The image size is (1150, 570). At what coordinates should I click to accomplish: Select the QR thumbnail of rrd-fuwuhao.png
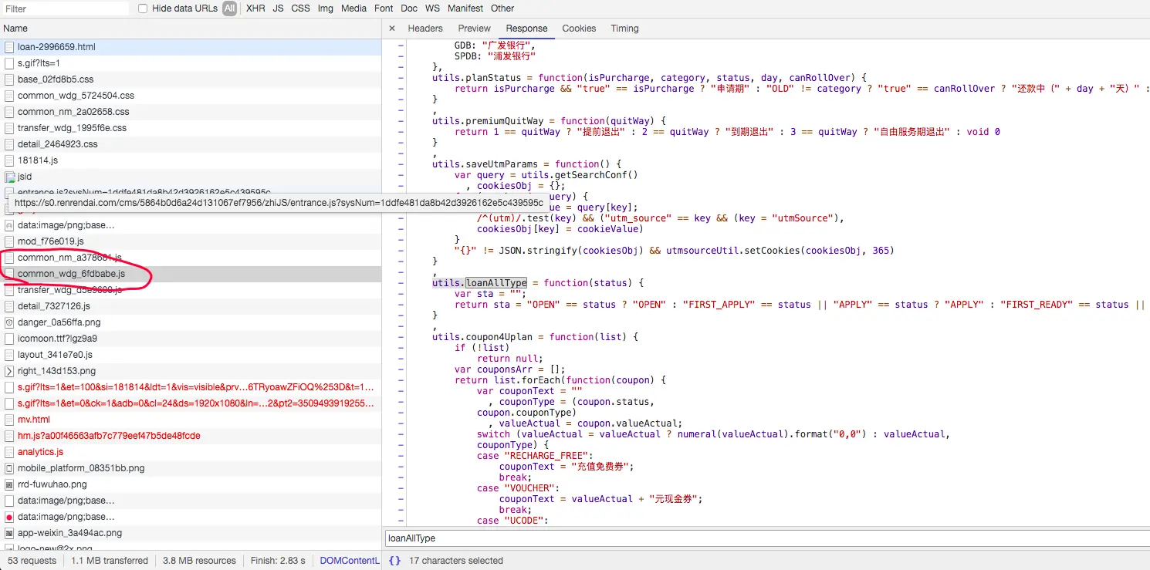[9, 484]
